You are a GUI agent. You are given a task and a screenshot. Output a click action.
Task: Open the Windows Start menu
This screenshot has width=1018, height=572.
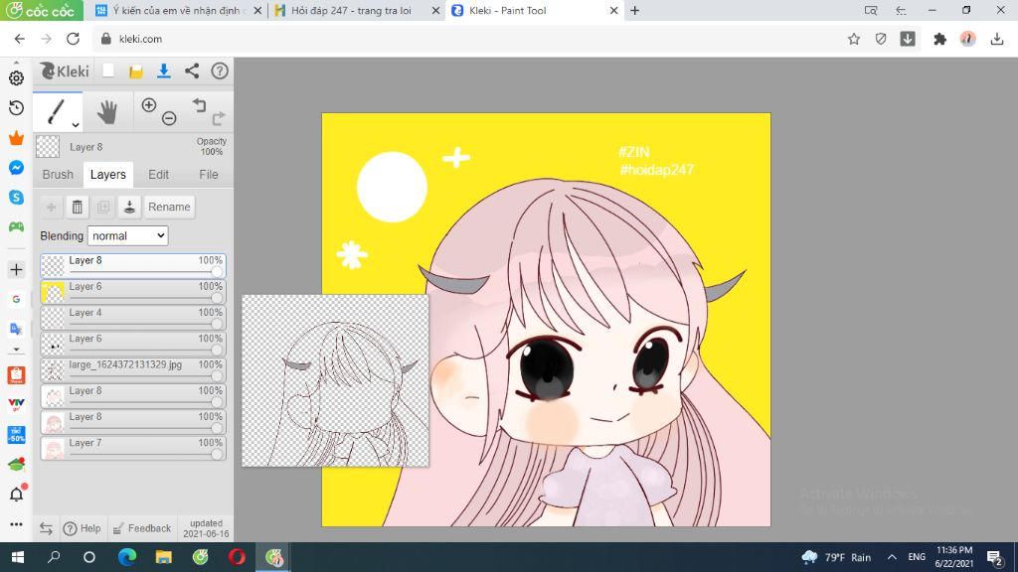click(18, 557)
